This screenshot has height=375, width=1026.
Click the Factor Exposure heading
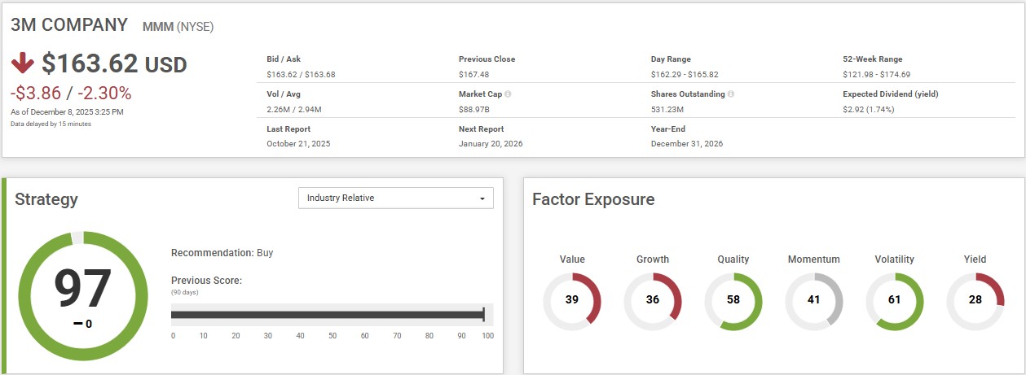tap(593, 199)
